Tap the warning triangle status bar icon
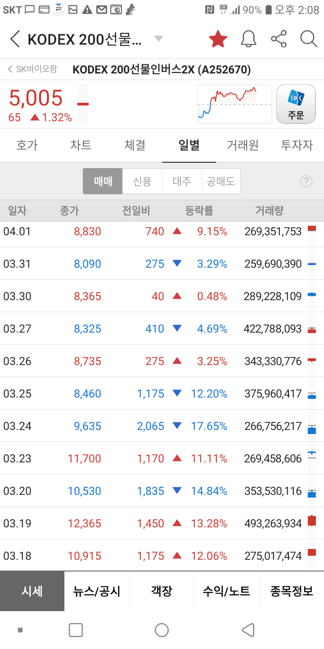The image size is (324, 649). point(87,9)
